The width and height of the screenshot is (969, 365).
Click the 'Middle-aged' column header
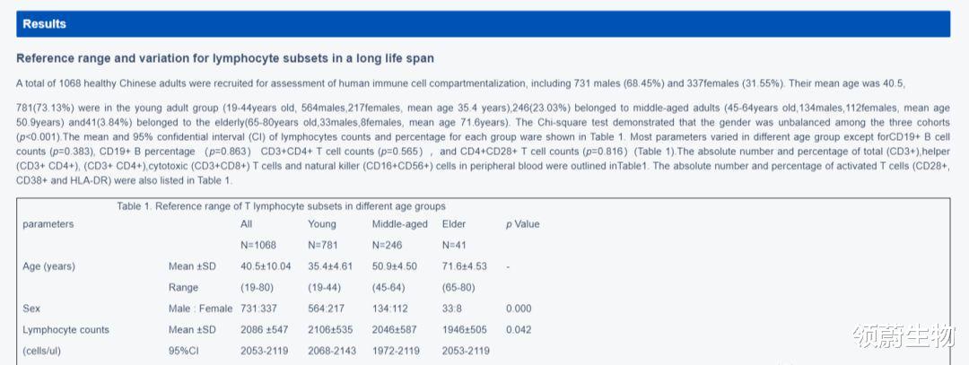400,224
